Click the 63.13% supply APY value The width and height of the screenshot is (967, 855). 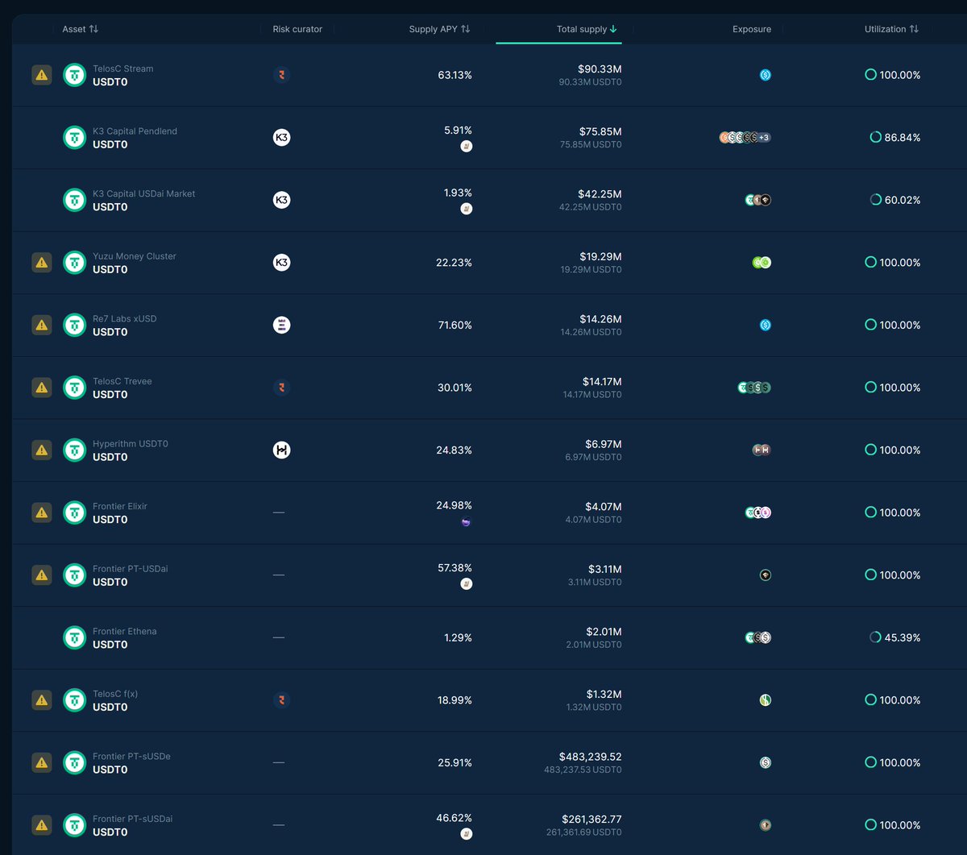coord(454,75)
